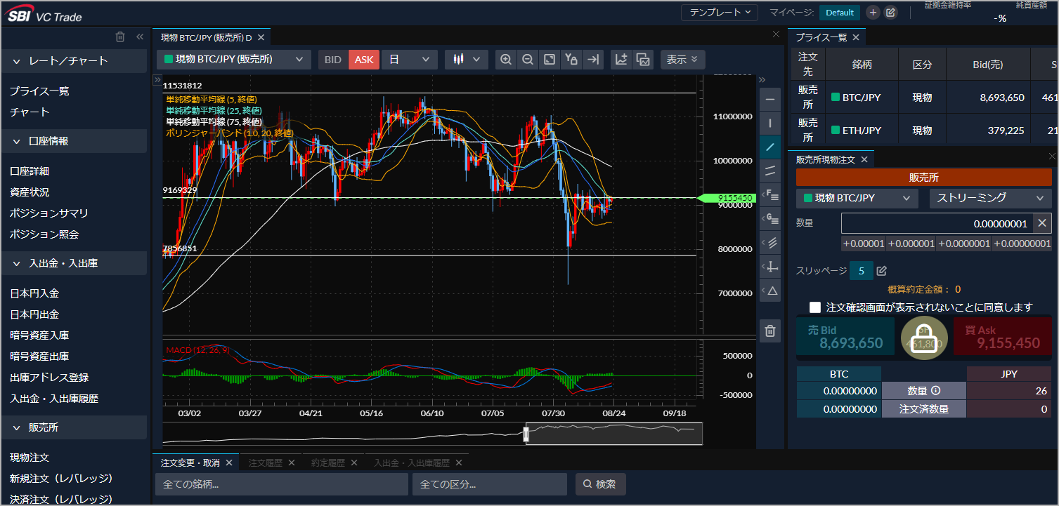Open the order panel 現物 BTC/JPY dropdown
This screenshot has width=1059, height=506.
coord(857,198)
